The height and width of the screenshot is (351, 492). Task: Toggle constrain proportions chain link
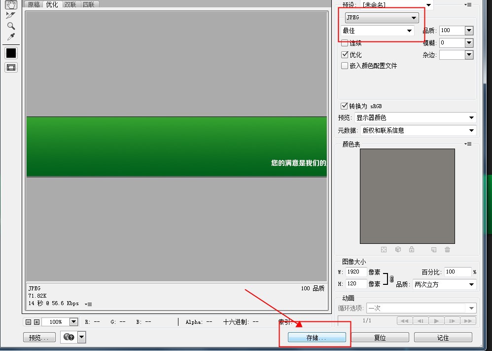tap(391, 279)
